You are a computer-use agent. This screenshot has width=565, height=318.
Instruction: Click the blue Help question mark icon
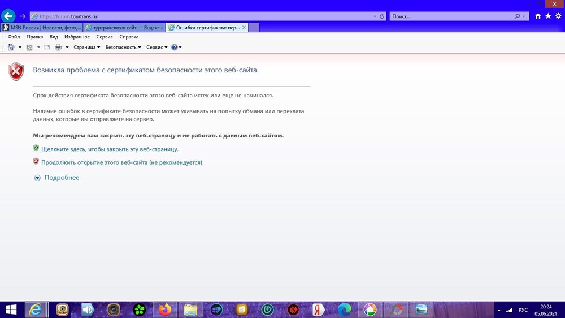point(175,47)
